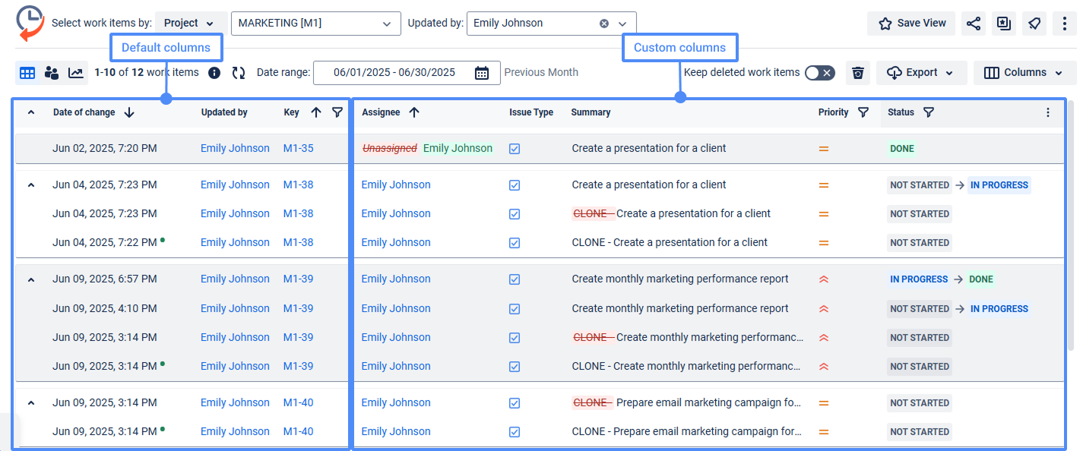1083x451 pixels.
Task: Open the calendar picker in date range
Action: pyautogui.click(x=482, y=73)
